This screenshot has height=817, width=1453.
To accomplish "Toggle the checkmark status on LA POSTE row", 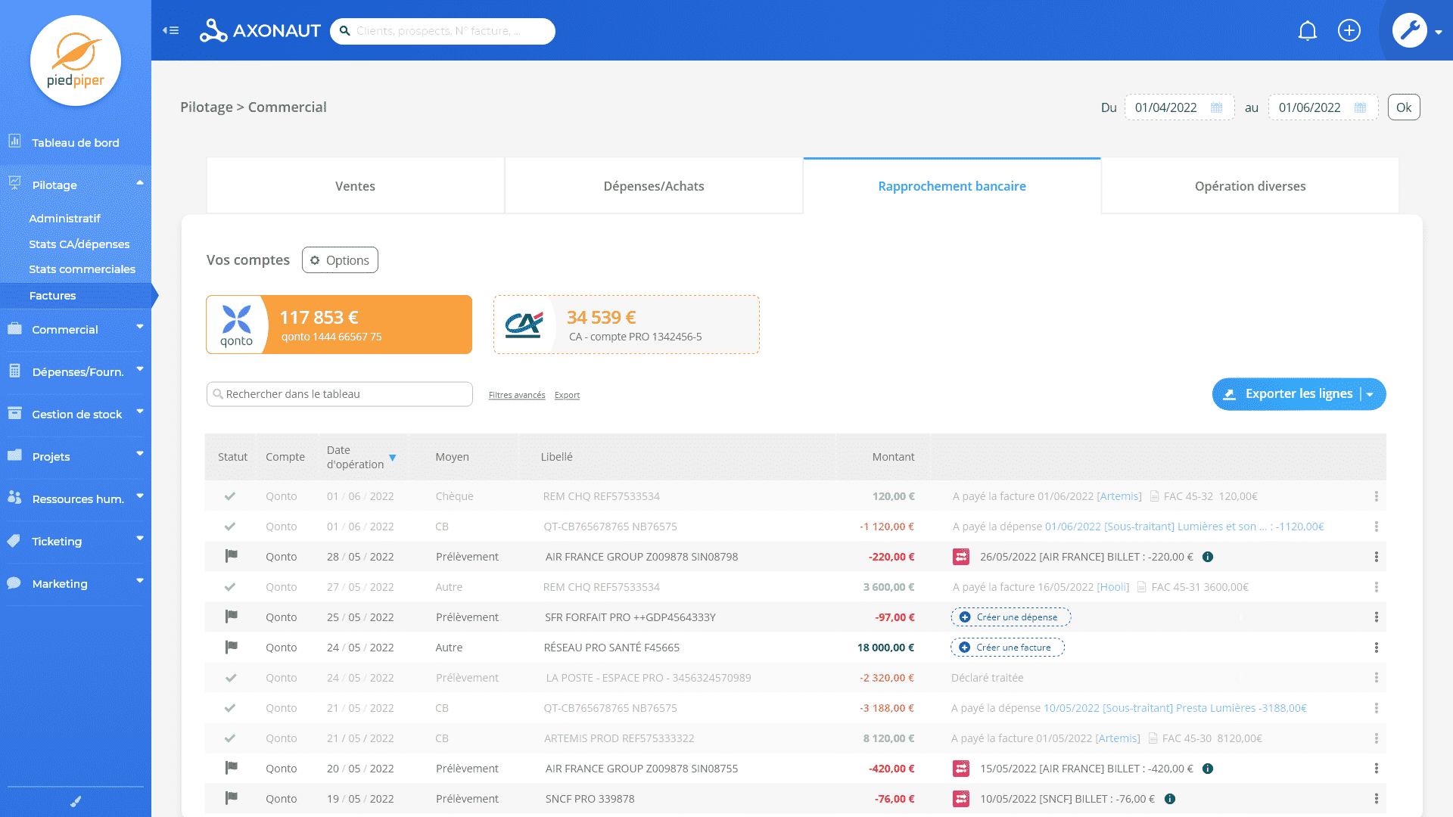I will click(x=231, y=678).
